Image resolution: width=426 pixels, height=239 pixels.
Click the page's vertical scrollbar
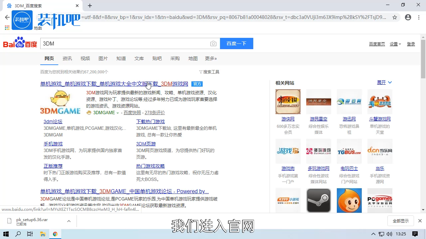point(423,133)
